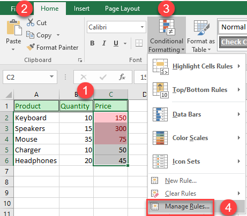Image resolution: width=247 pixels, height=216 pixels.
Task: Click the Icon Sets icon
Action: [x=160, y=161]
